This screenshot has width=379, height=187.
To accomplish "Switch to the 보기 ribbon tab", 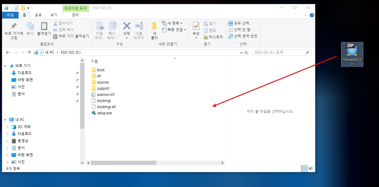I will [x=54, y=15].
